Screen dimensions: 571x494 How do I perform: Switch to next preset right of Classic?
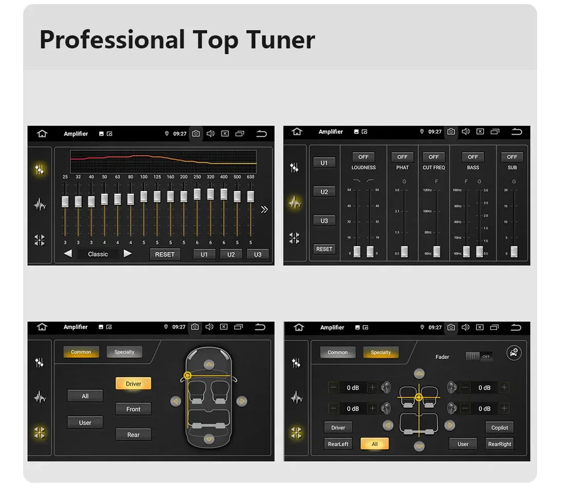point(127,254)
